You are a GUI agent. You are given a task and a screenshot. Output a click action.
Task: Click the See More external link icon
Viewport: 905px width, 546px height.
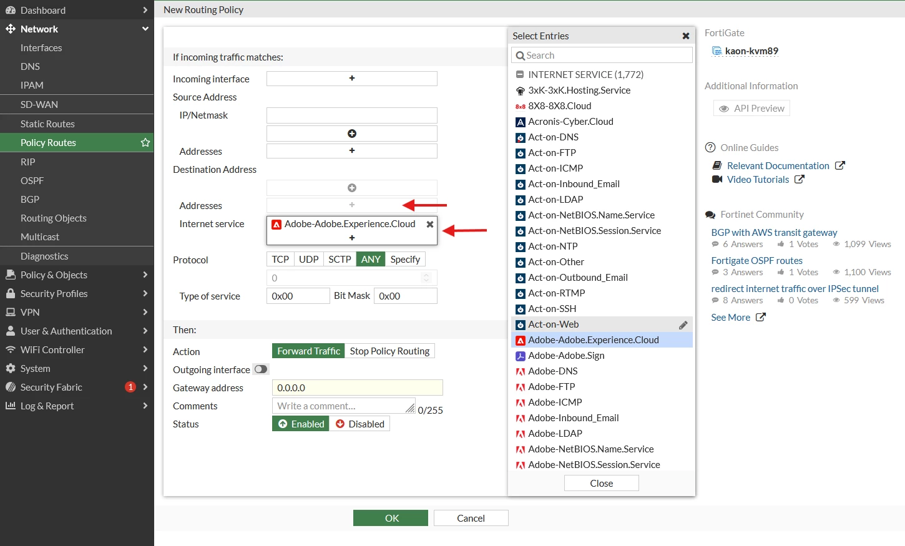coord(761,317)
